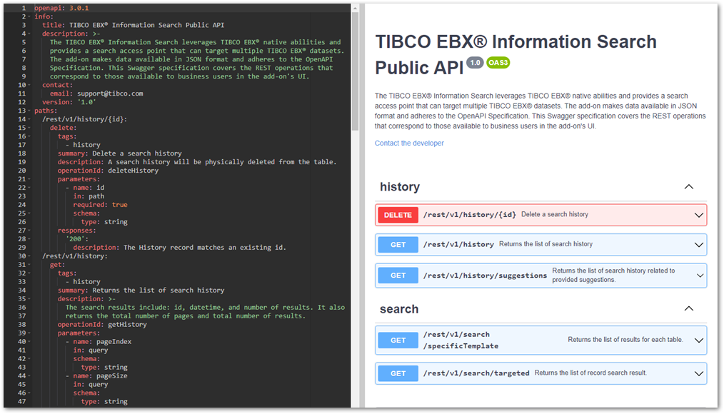Fold the /rest/v1/history/{id} block at line 14
The height and width of the screenshot is (414, 724).
tap(29, 119)
